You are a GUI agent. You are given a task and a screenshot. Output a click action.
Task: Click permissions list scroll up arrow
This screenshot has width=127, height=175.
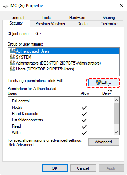tap(116, 100)
